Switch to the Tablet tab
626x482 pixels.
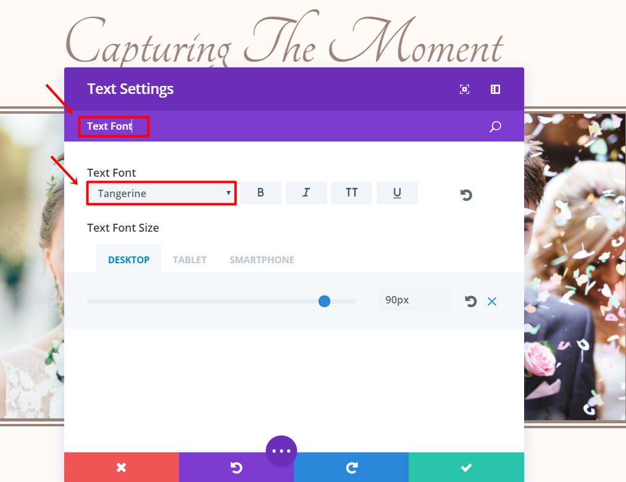pyautogui.click(x=190, y=260)
